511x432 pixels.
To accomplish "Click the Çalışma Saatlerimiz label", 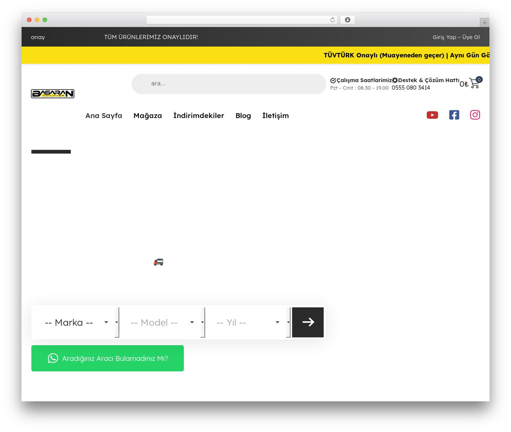I will coord(364,80).
